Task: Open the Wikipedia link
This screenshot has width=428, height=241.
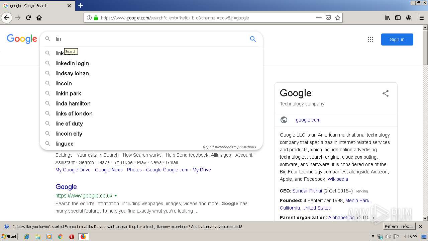Action: click(x=338, y=179)
